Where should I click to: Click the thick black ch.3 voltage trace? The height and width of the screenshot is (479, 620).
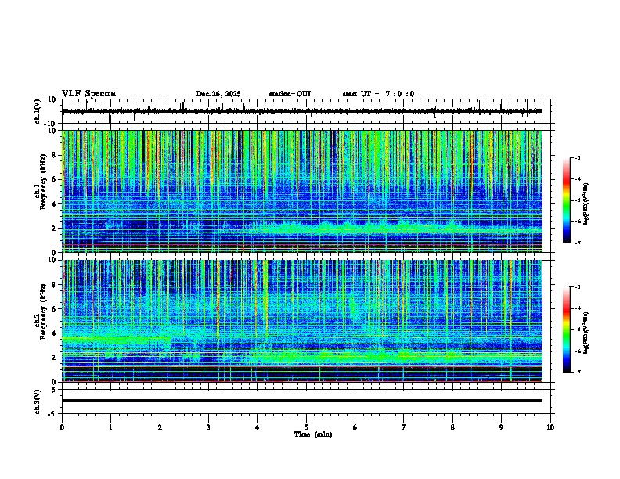point(302,401)
